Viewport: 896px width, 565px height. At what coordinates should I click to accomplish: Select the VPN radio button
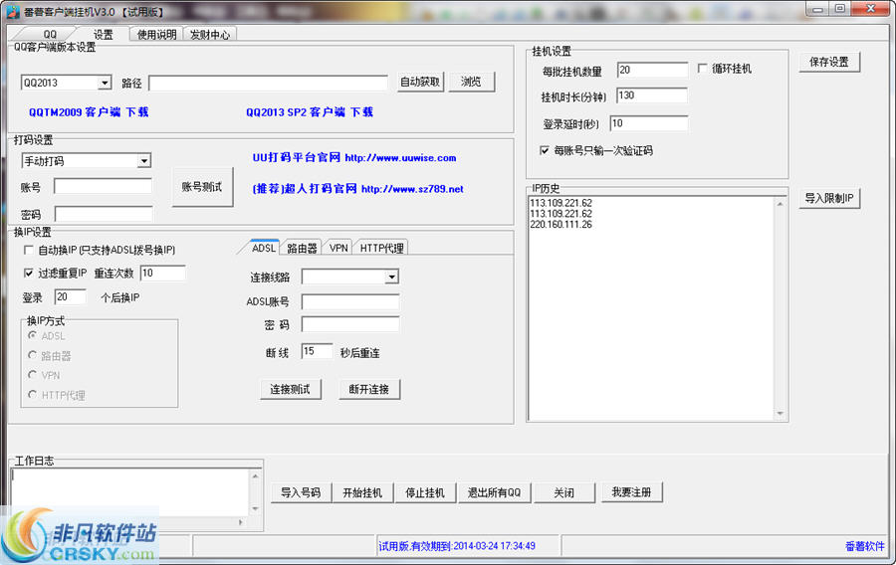click(33, 375)
